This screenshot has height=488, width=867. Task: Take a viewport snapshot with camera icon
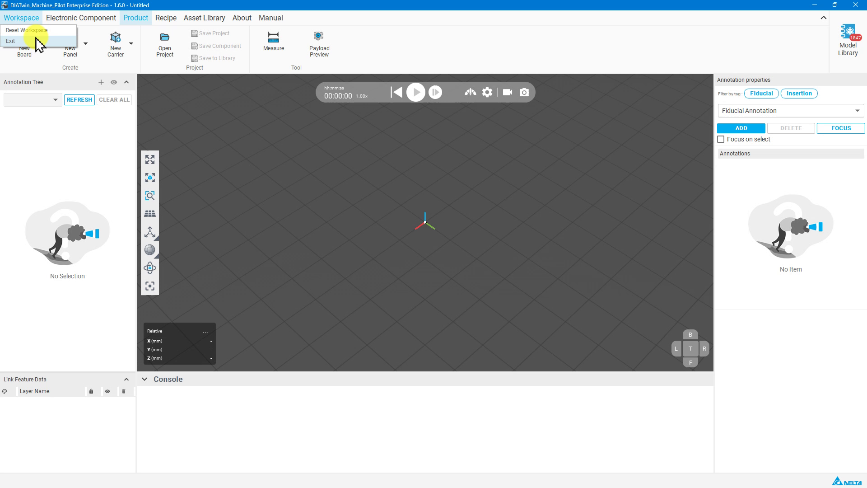tap(524, 92)
